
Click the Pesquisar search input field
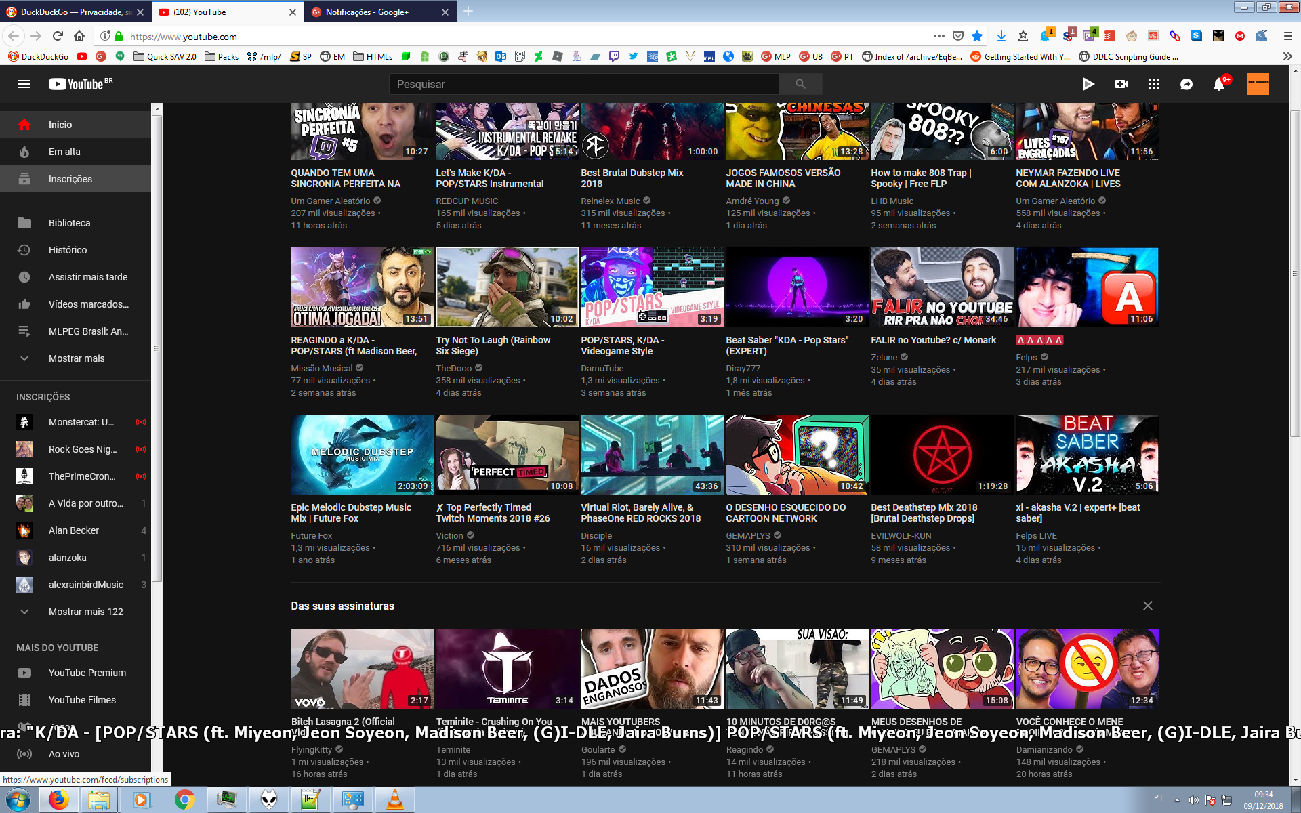(x=583, y=84)
